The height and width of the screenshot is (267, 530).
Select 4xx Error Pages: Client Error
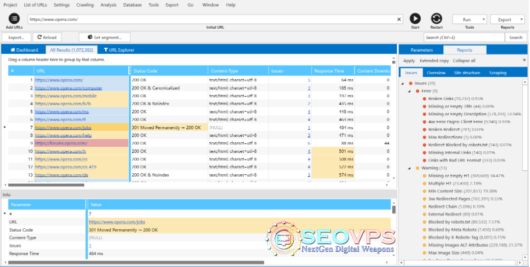click(469, 122)
